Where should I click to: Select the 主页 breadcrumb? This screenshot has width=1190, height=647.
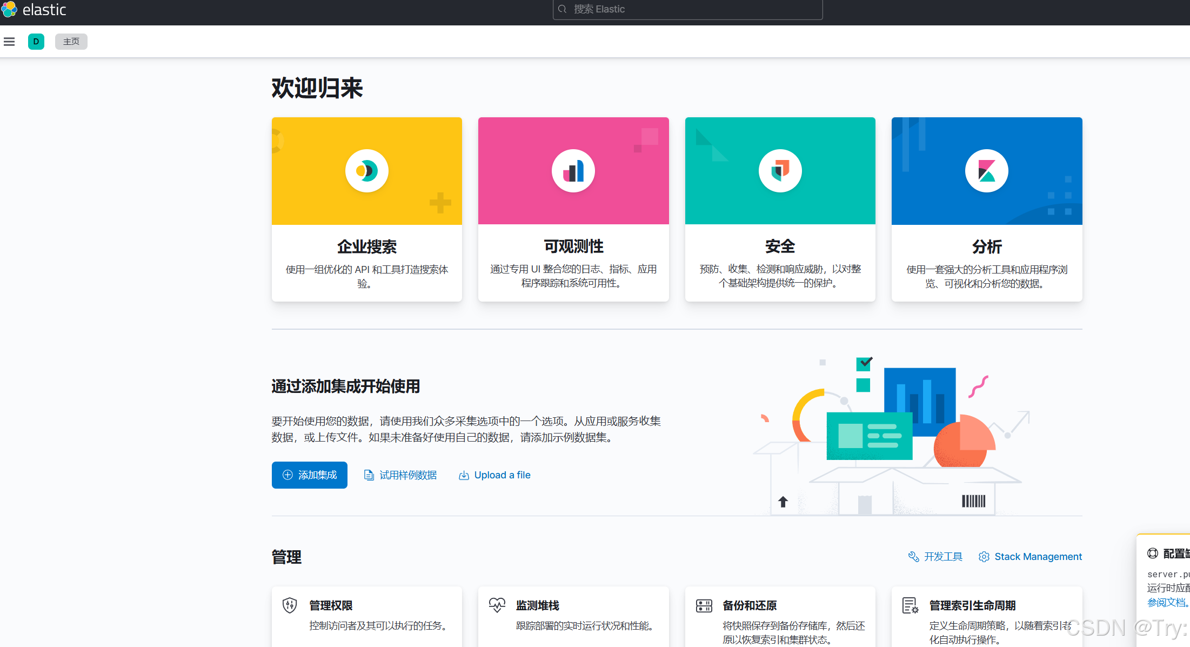(x=71, y=42)
